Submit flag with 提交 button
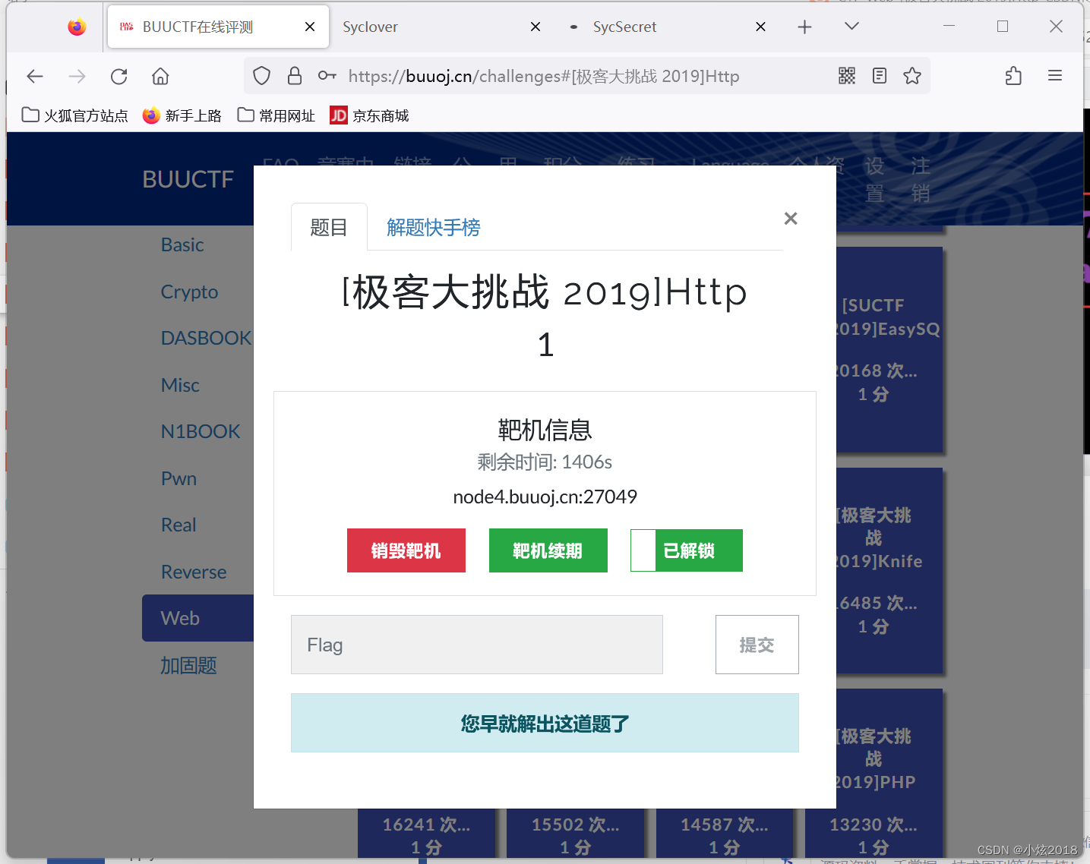Screen dimensions: 1090x864 point(757,645)
